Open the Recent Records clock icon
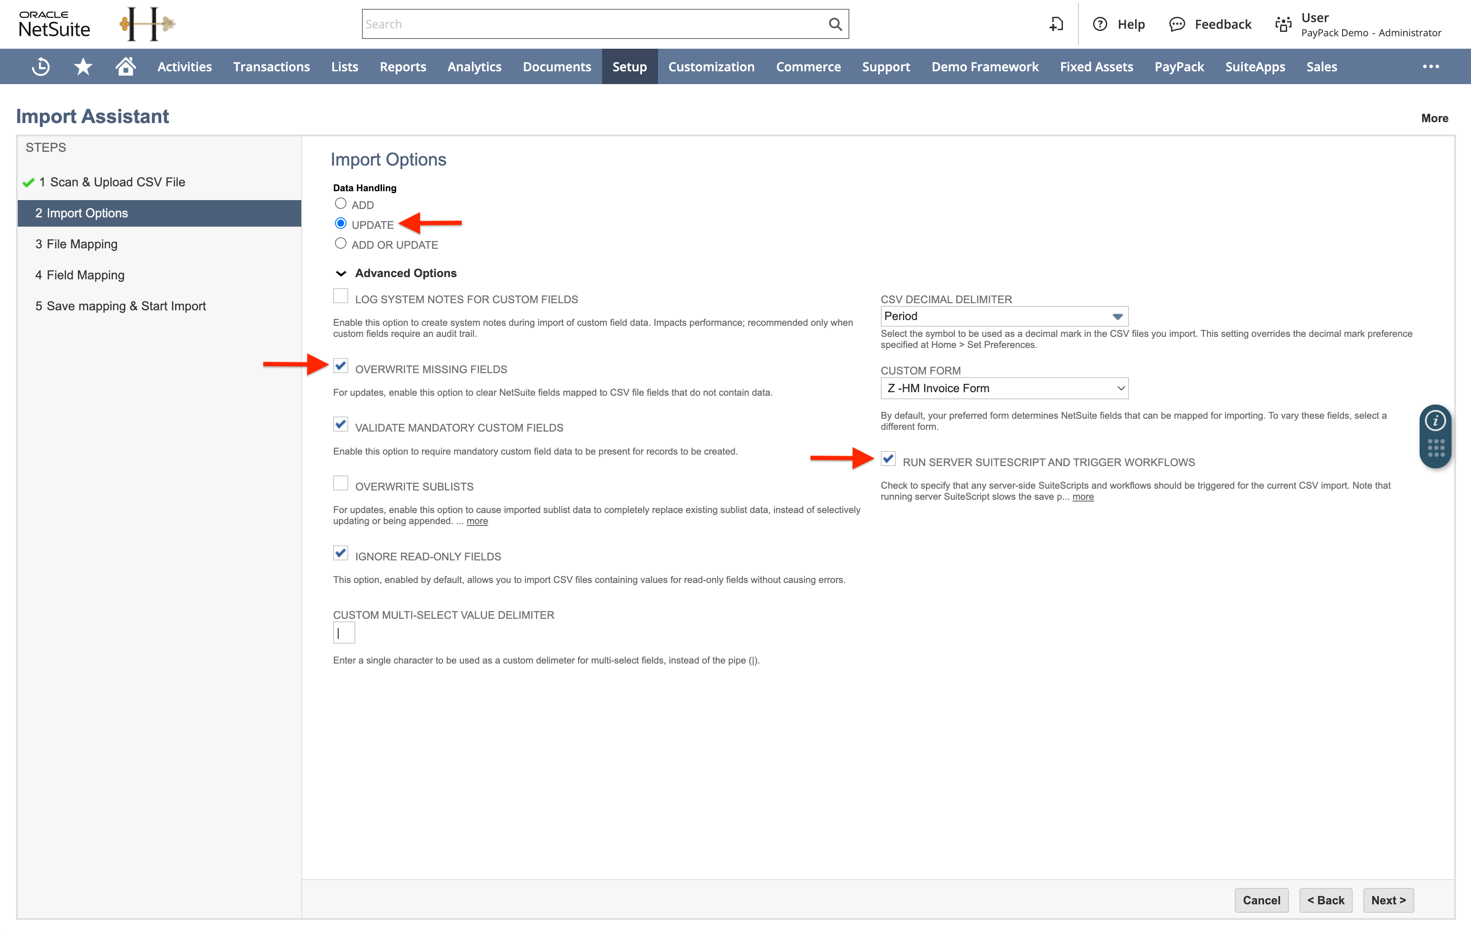The height and width of the screenshot is (934, 1471). (40, 66)
